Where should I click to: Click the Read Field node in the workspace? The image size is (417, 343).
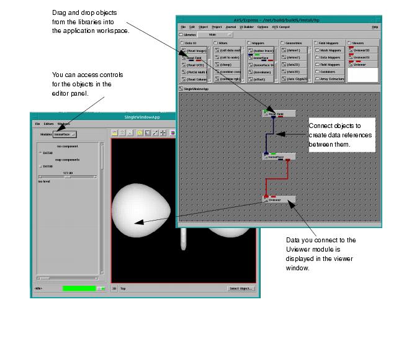click(279, 114)
